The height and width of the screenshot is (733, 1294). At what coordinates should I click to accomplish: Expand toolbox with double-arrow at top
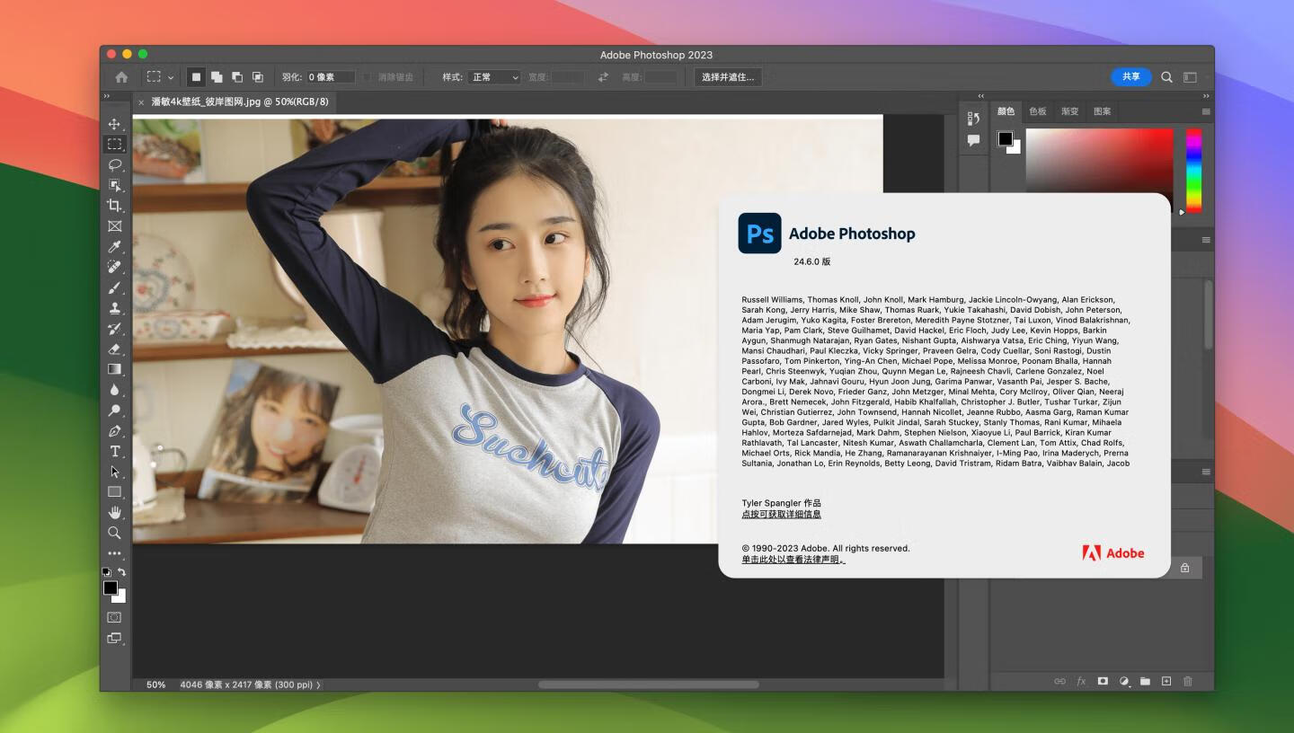(107, 96)
